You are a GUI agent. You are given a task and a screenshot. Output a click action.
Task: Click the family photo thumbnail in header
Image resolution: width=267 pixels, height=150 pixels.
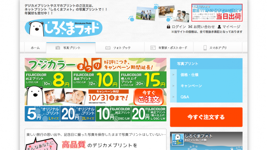coord(146,13)
